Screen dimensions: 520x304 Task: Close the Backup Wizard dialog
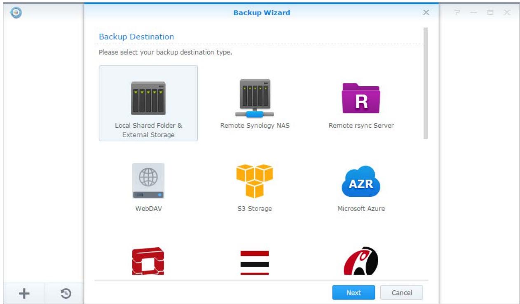click(426, 13)
